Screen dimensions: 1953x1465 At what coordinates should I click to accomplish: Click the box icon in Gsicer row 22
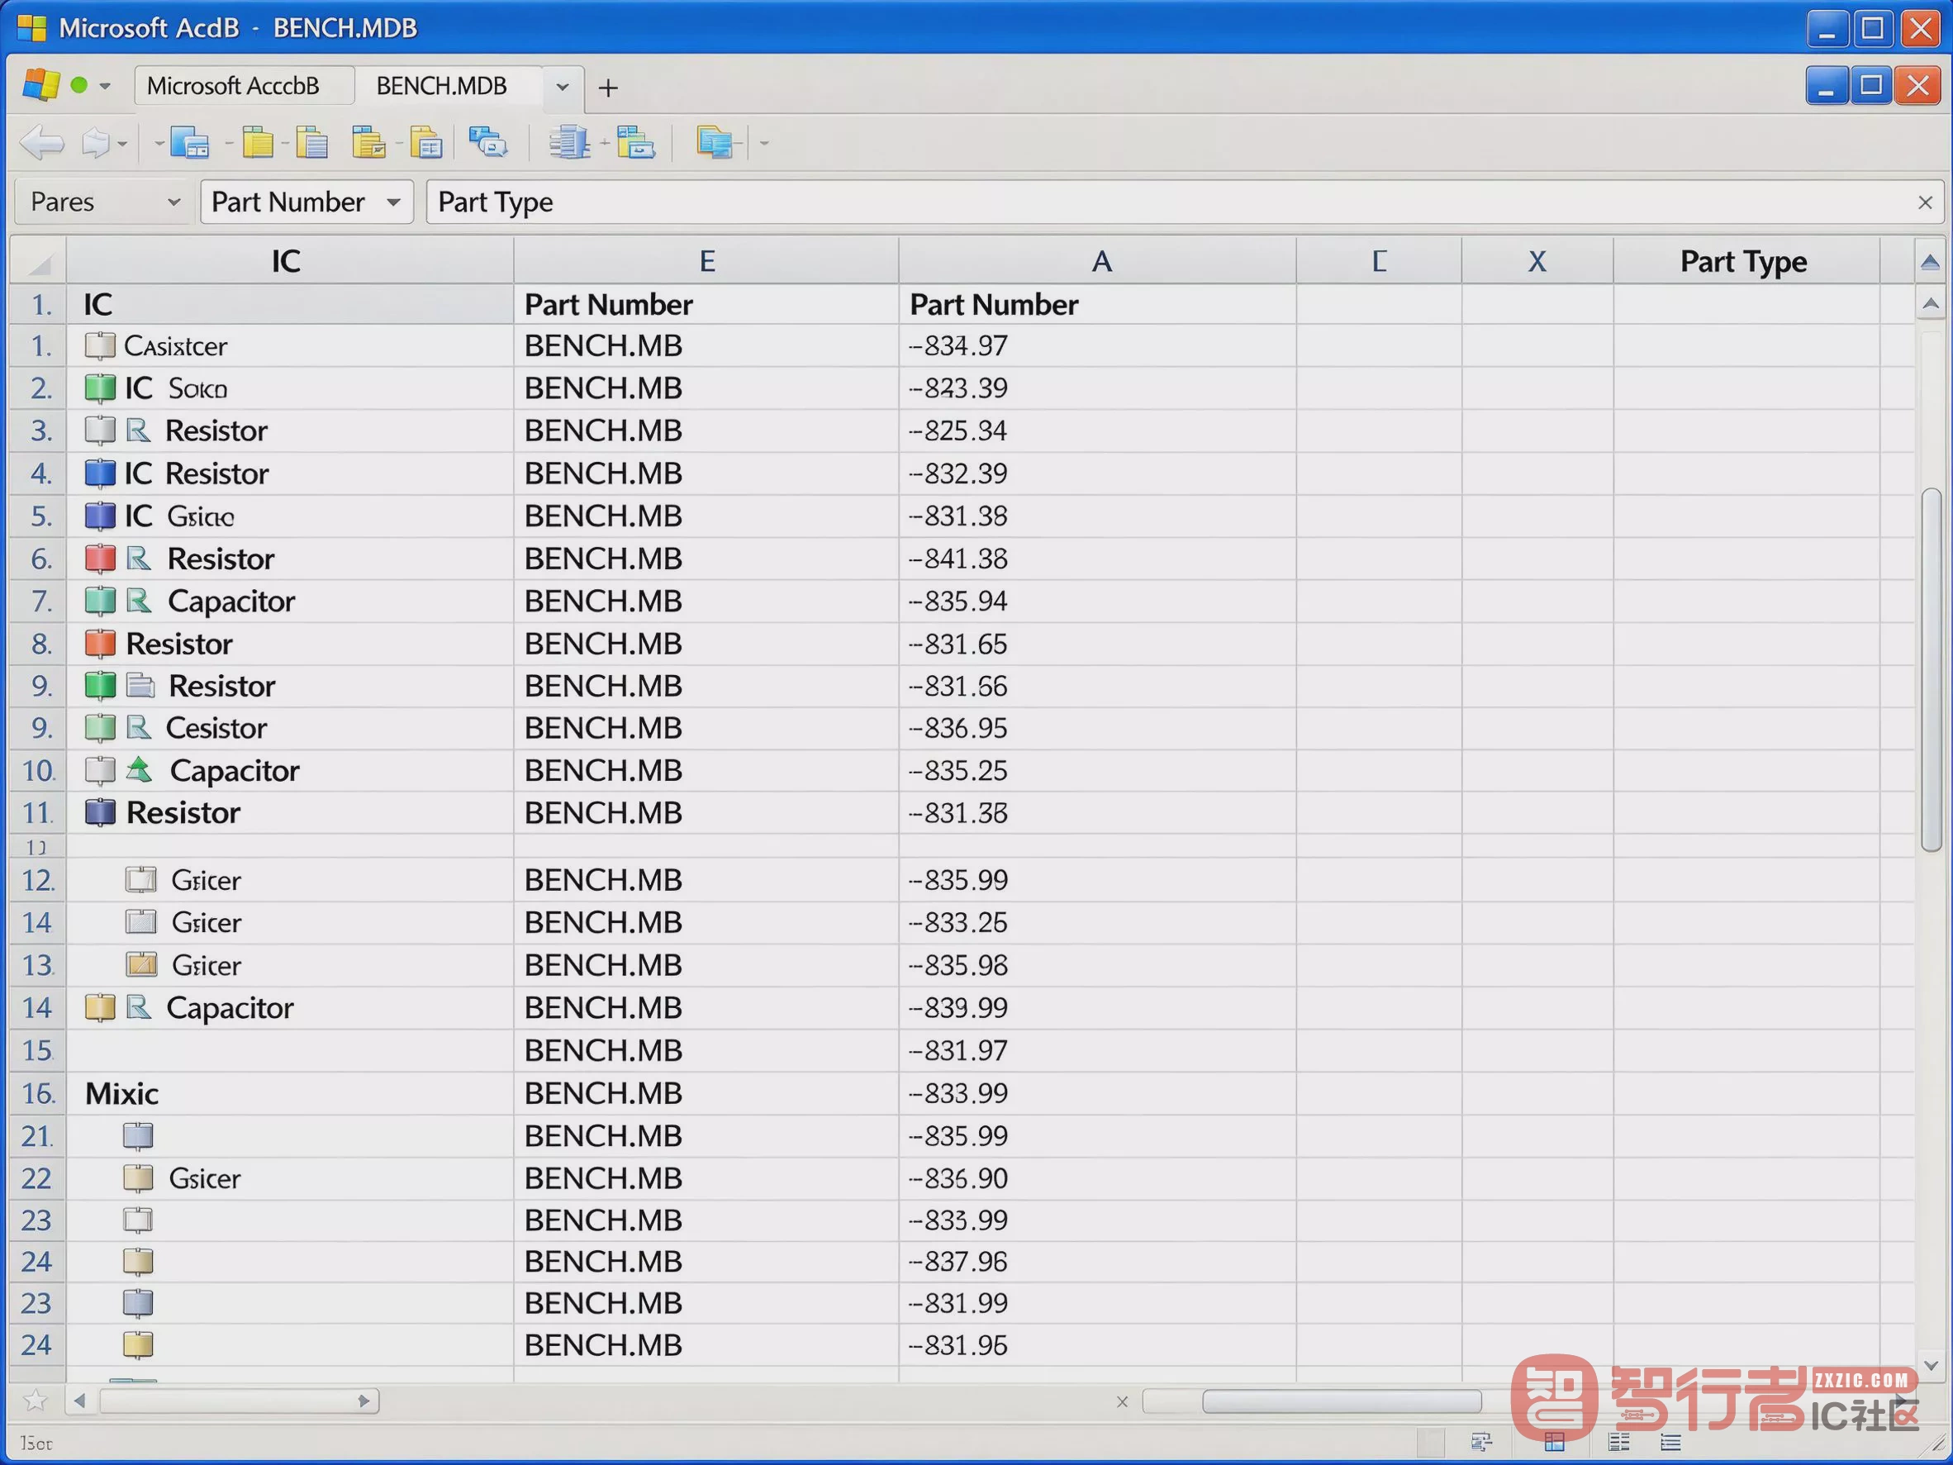pyautogui.click(x=138, y=1178)
